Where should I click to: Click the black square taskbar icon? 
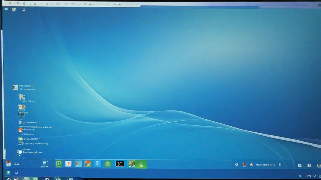120,164
